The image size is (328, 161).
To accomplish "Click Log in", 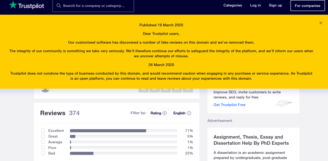I will click(255, 5).
